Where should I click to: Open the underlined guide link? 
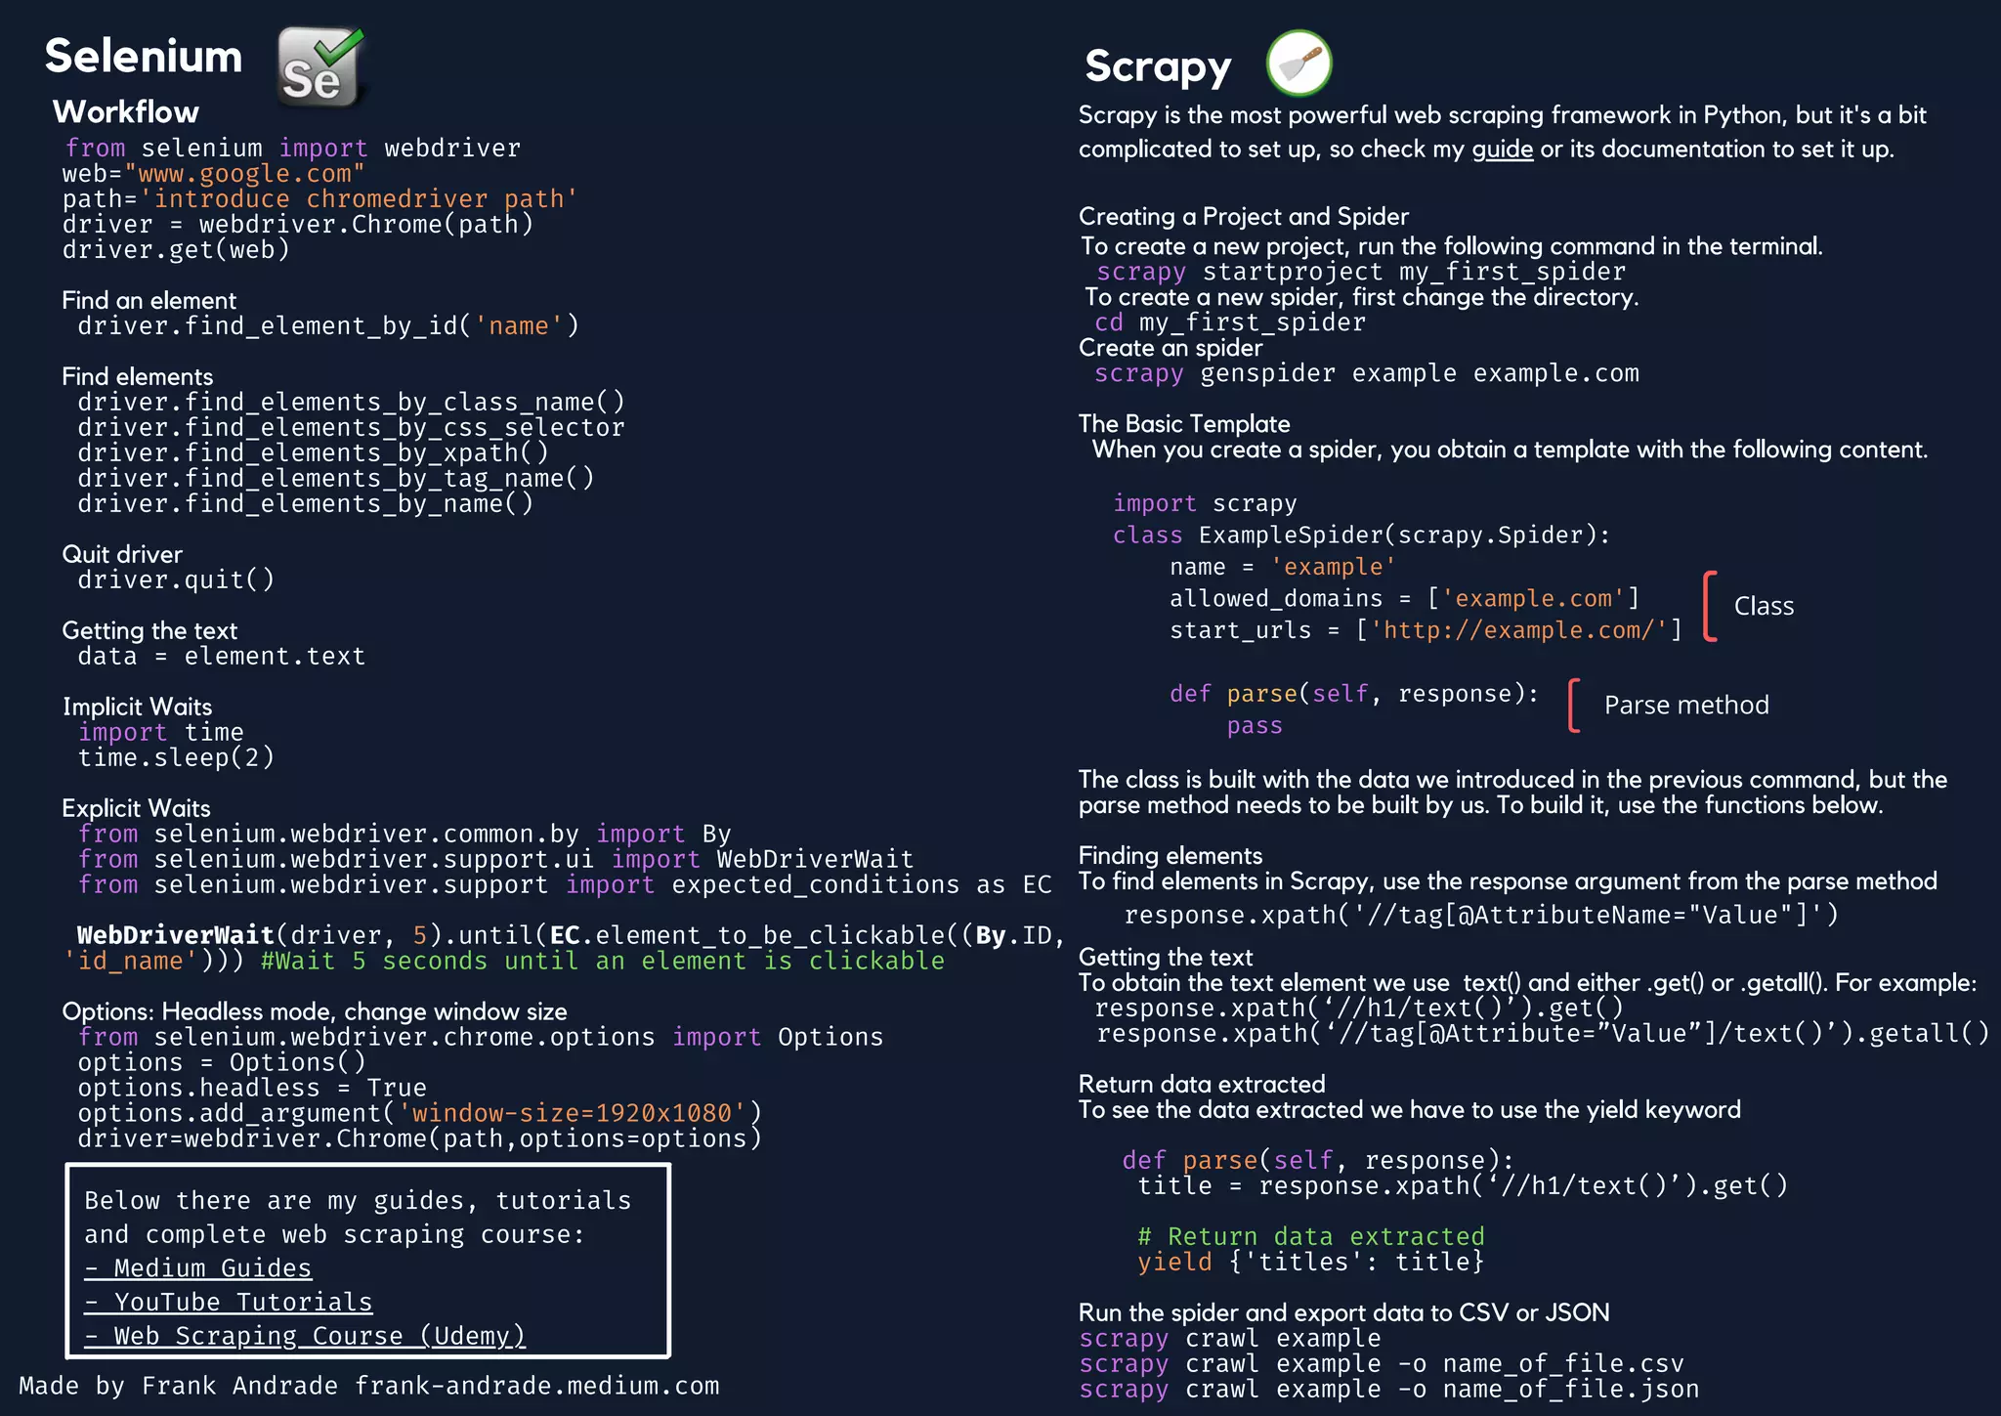coord(1502,150)
